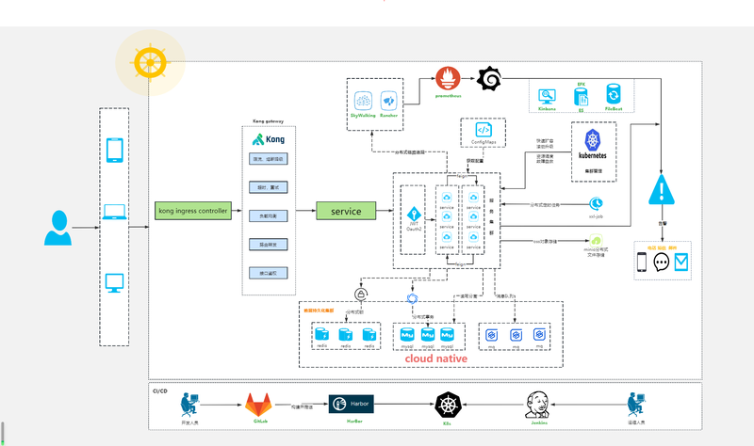Viewport: 754px width, 446px height.
Task: Click the "GitLab" label
Action: [x=260, y=422]
